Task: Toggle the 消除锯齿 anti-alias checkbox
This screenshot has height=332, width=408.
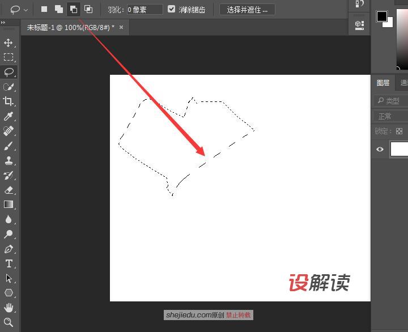Action: (x=171, y=9)
